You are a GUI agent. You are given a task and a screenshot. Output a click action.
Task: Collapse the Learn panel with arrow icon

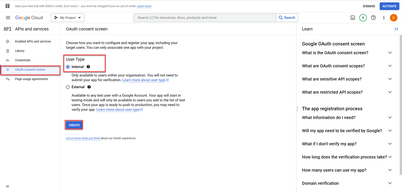[x=396, y=29]
